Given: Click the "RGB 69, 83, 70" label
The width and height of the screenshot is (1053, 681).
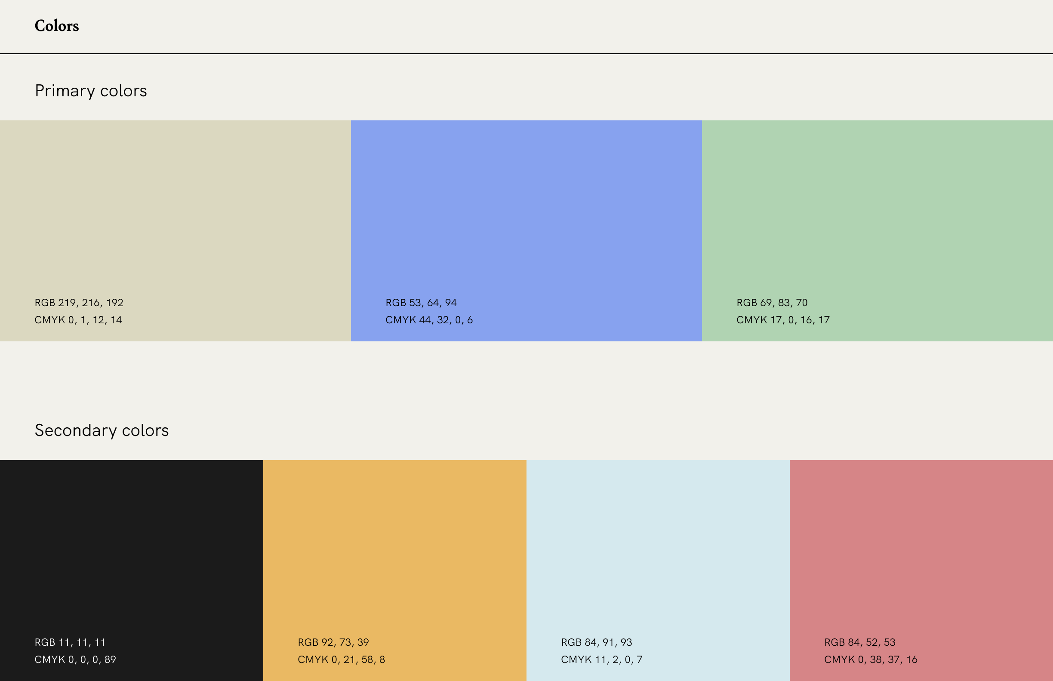Looking at the screenshot, I should [x=772, y=303].
